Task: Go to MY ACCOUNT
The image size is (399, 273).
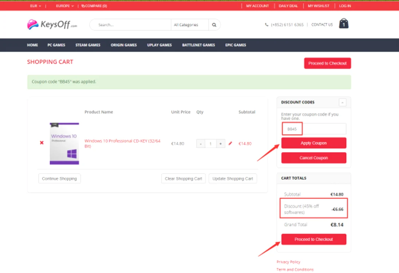Action: click(257, 6)
